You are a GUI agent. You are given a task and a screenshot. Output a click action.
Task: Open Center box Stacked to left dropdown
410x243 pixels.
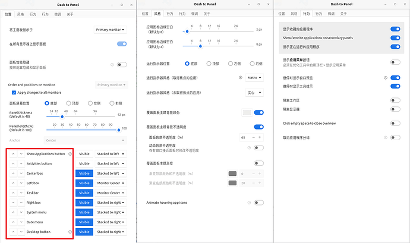[x=111, y=173]
